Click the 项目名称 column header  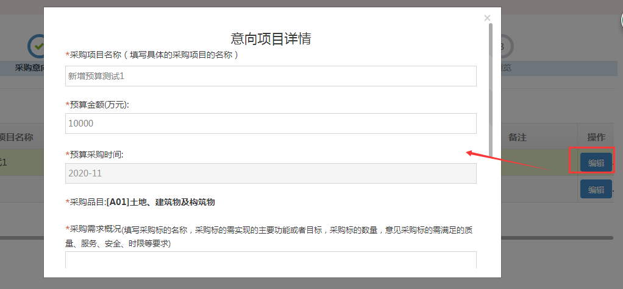tap(18, 138)
